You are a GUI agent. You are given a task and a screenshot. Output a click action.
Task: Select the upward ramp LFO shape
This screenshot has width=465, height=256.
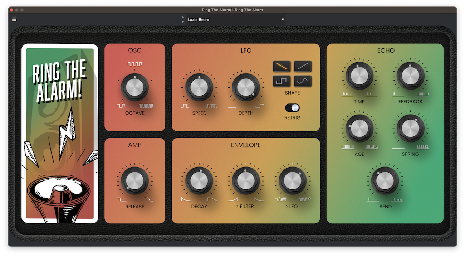pos(303,66)
